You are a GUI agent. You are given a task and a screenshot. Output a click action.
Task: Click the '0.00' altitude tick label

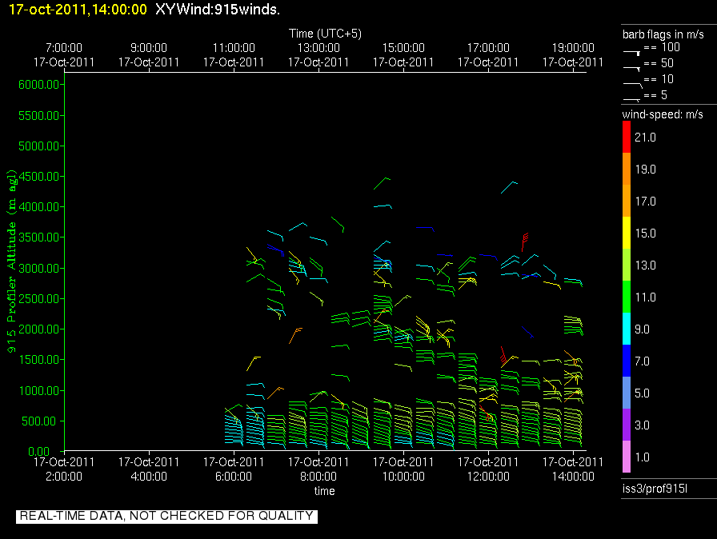39,451
